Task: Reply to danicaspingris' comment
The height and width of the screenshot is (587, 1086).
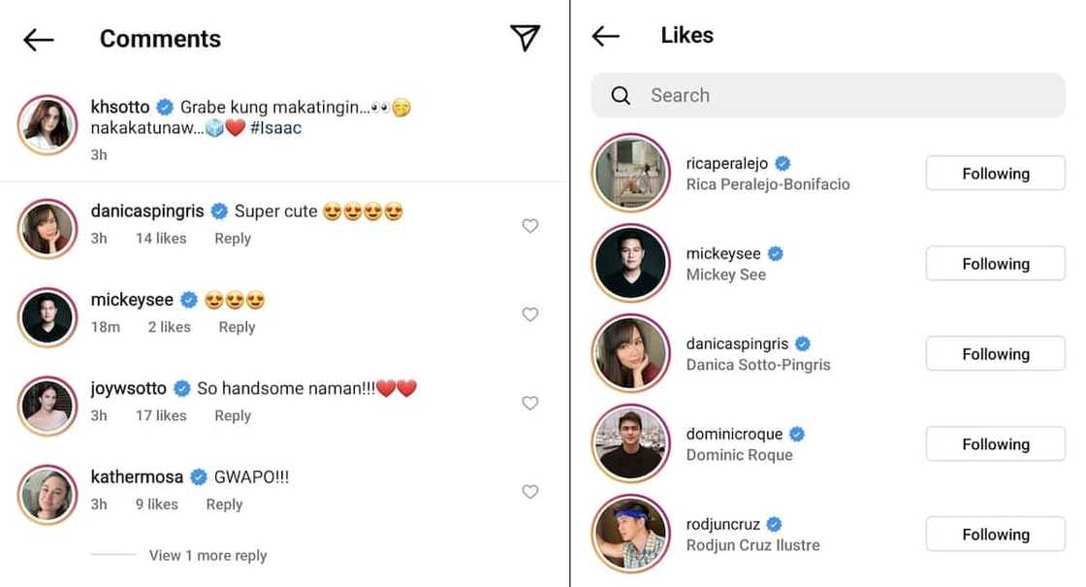Action: 233,239
